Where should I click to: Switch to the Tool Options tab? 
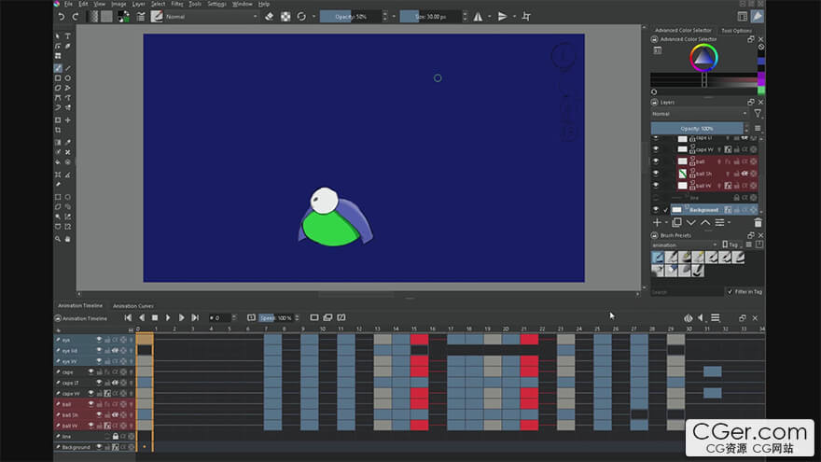(x=736, y=31)
